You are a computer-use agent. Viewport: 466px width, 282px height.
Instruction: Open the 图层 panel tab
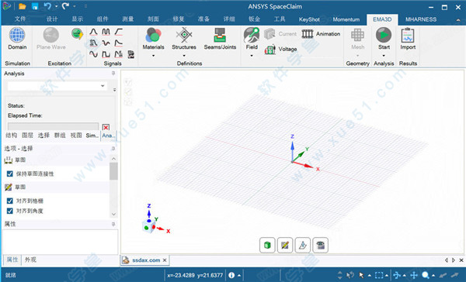tap(27, 136)
